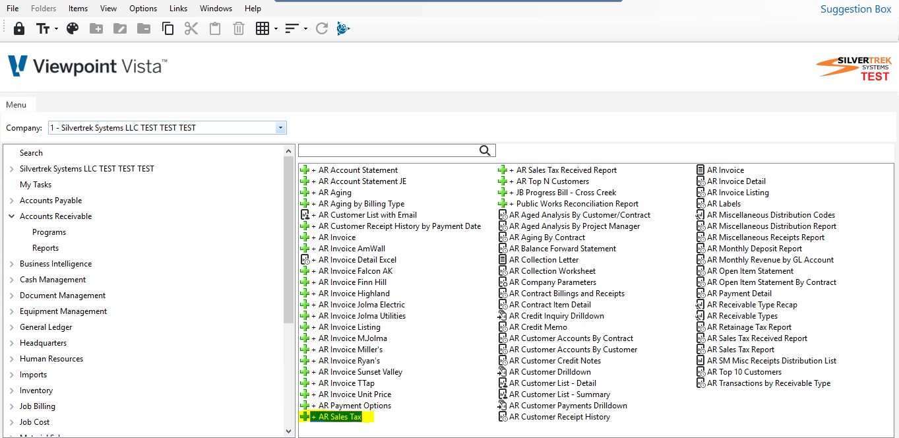Open the font size (Tt) tool
Image resolution: width=899 pixels, height=438 pixels.
[x=44, y=28]
